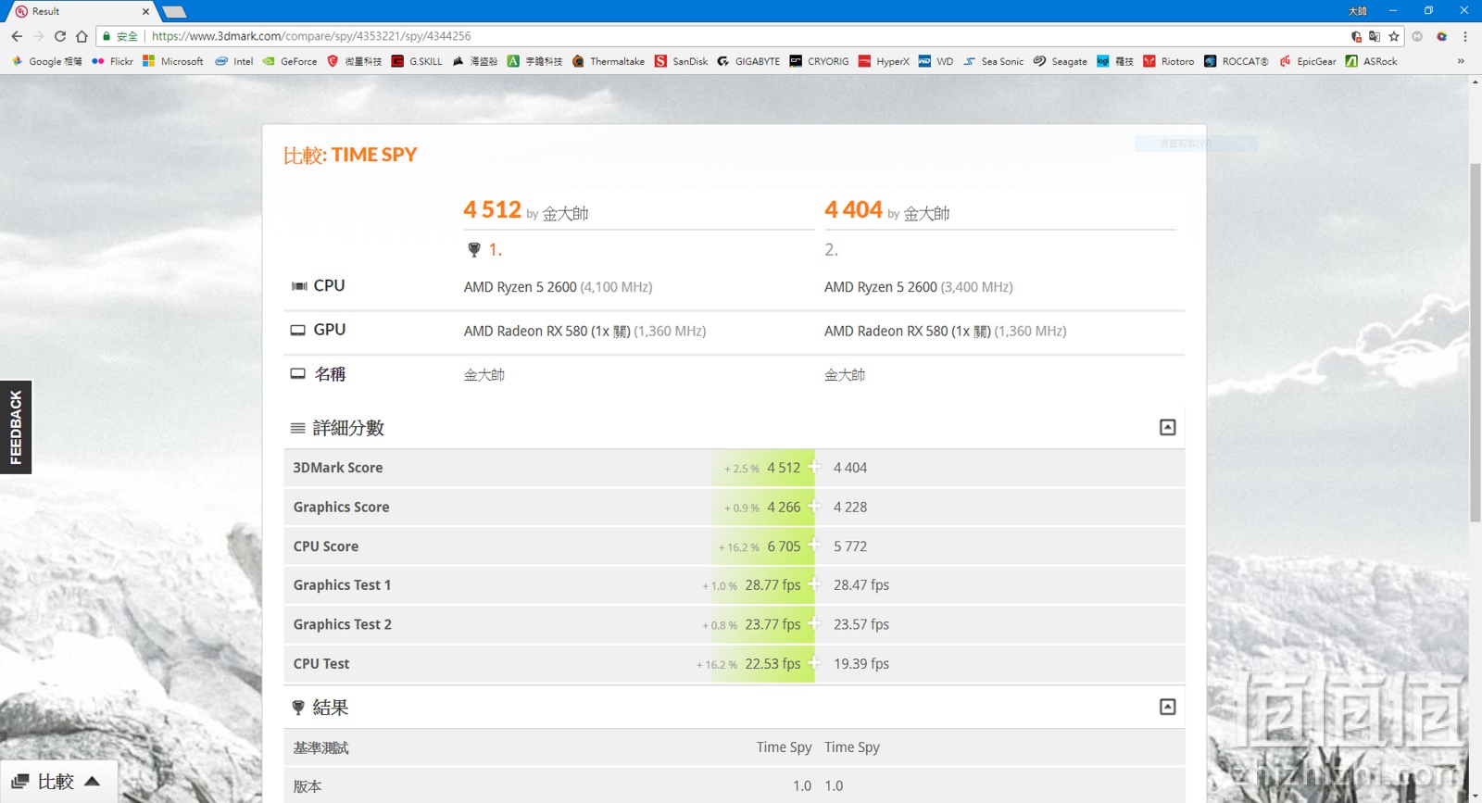Click the Chrome profile name 大帥
The height and width of the screenshot is (803, 1482).
tap(1358, 11)
